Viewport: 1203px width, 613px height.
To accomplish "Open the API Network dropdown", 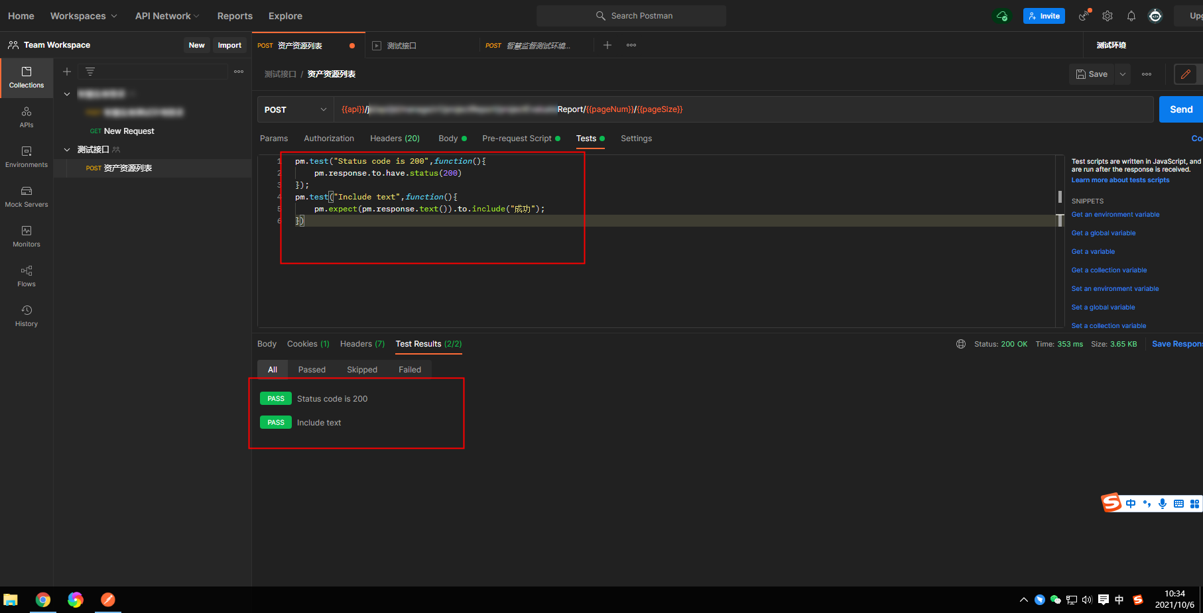I will tap(167, 16).
